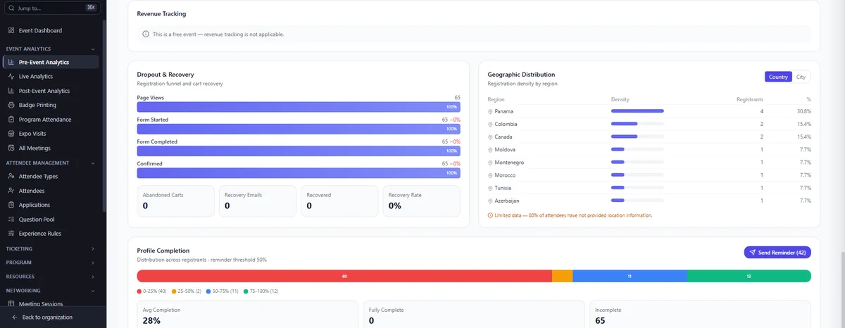This screenshot has height=328, width=845.
Task: Collapse the Attendee Management sidebar section
Action: pyautogui.click(x=93, y=163)
